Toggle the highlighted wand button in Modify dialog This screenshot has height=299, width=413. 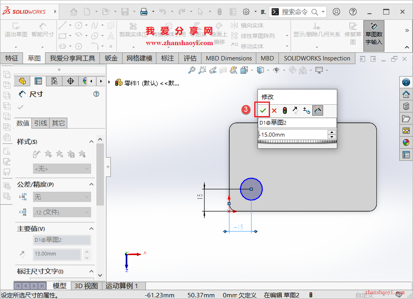318,110
